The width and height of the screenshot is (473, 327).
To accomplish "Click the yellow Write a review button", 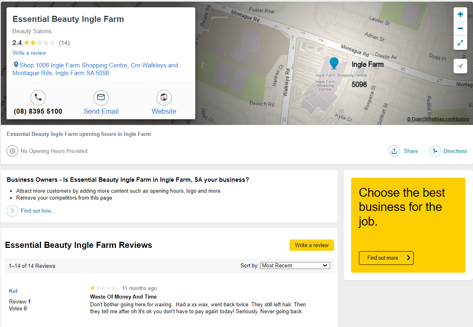I will [x=312, y=245].
